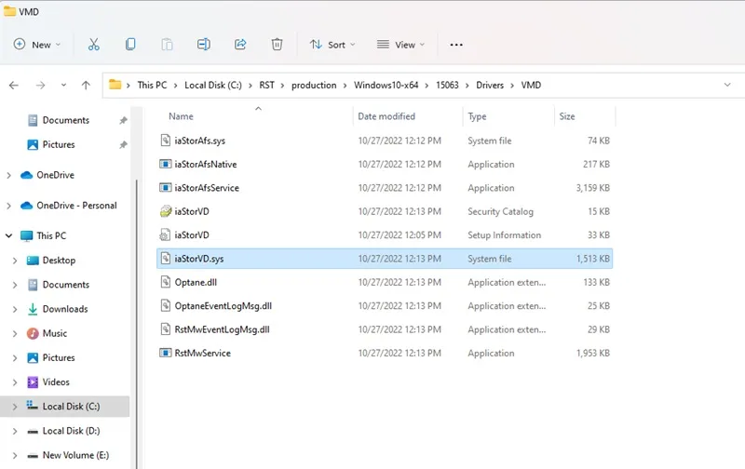Select OptaneEventLogMsg.dll file
Viewport: 745px width, 469px height.
(223, 306)
